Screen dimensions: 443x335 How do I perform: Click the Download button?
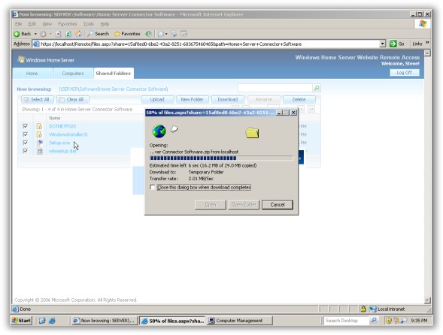(228, 99)
